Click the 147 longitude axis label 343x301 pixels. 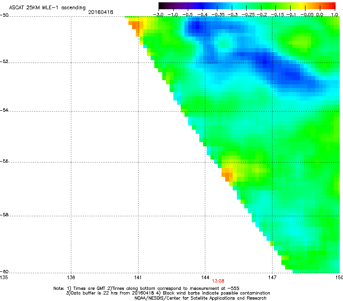[273, 277]
